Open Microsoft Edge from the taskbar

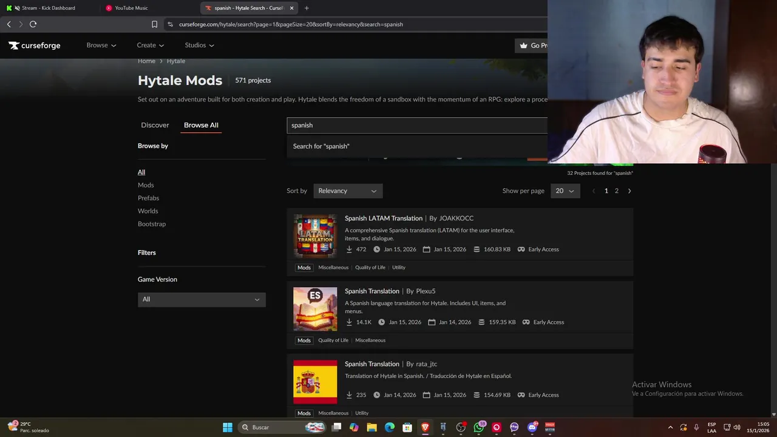(390, 427)
